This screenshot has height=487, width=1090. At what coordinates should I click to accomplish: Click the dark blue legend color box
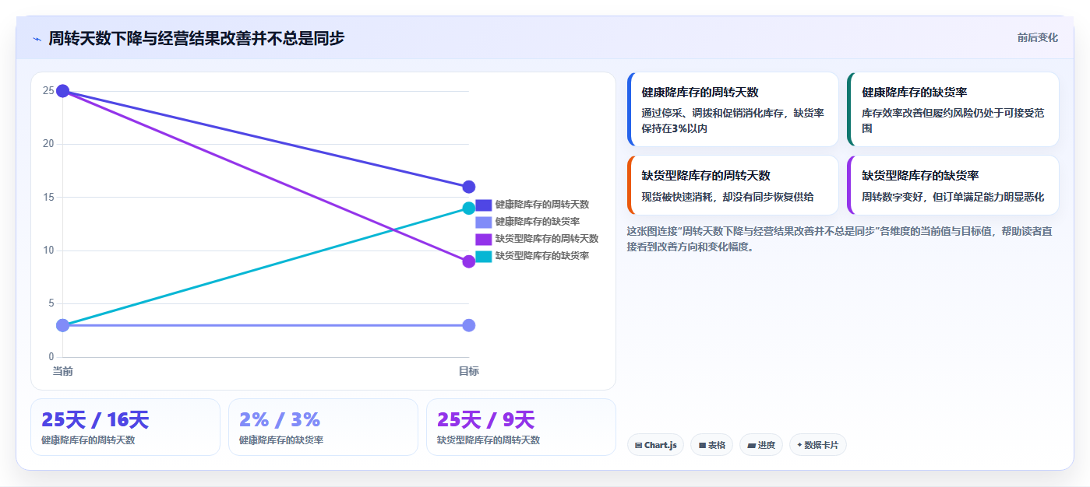pos(484,205)
